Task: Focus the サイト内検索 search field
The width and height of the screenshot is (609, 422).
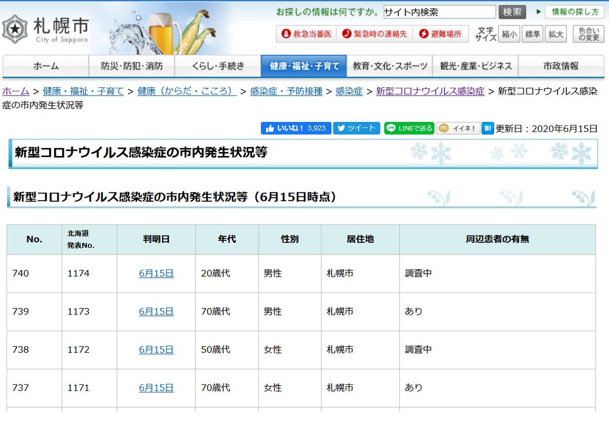Action: pyautogui.click(x=439, y=12)
